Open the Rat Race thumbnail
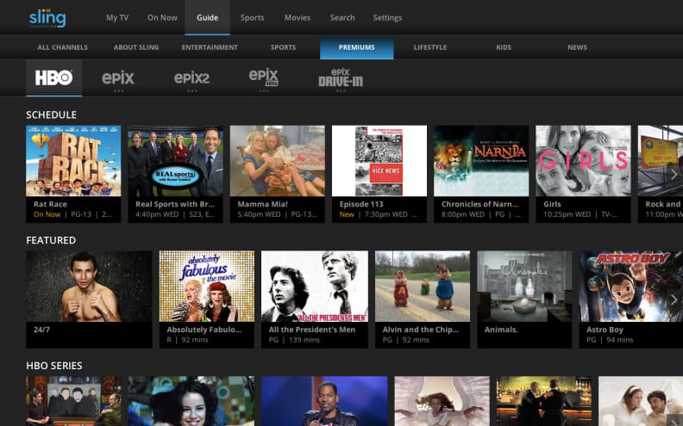Screen dimensions: 683x426 (x=73, y=161)
